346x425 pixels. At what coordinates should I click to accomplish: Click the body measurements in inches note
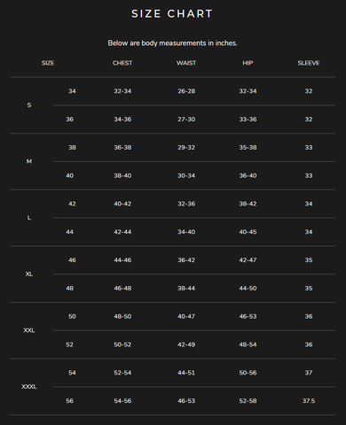coord(172,43)
